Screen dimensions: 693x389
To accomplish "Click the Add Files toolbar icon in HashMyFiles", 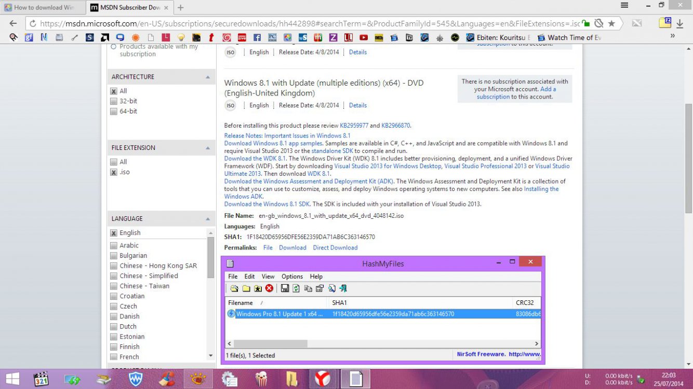I will point(234,288).
